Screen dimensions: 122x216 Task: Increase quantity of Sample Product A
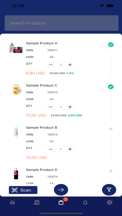(x=70, y=65)
